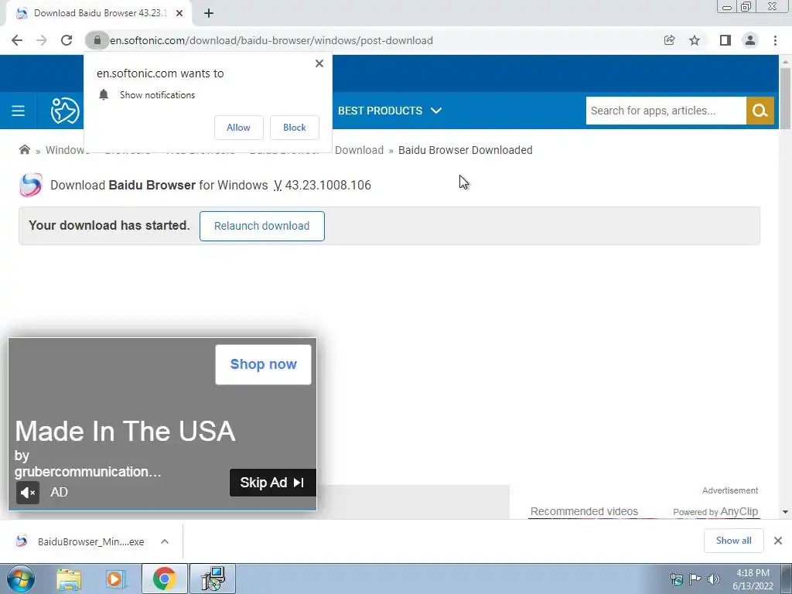Click the Softonic logo
792x594 pixels.
[x=65, y=111]
